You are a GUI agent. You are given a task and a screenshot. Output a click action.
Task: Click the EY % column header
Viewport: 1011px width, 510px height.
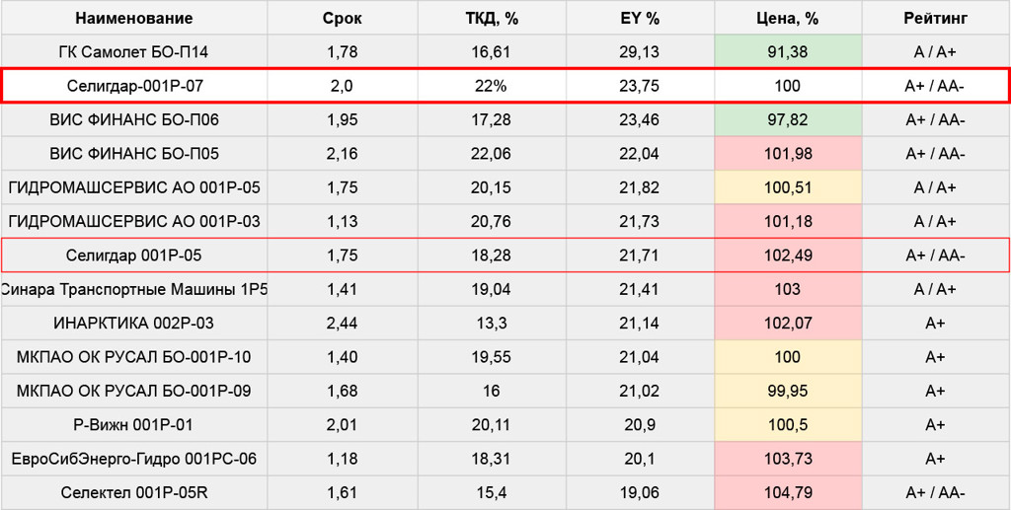pos(639,18)
